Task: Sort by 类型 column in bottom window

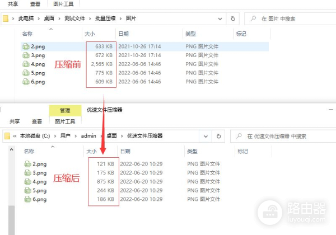Action: click(192, 151)
